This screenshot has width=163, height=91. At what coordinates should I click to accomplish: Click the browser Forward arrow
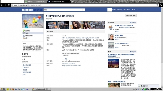[x=5, y=5]
